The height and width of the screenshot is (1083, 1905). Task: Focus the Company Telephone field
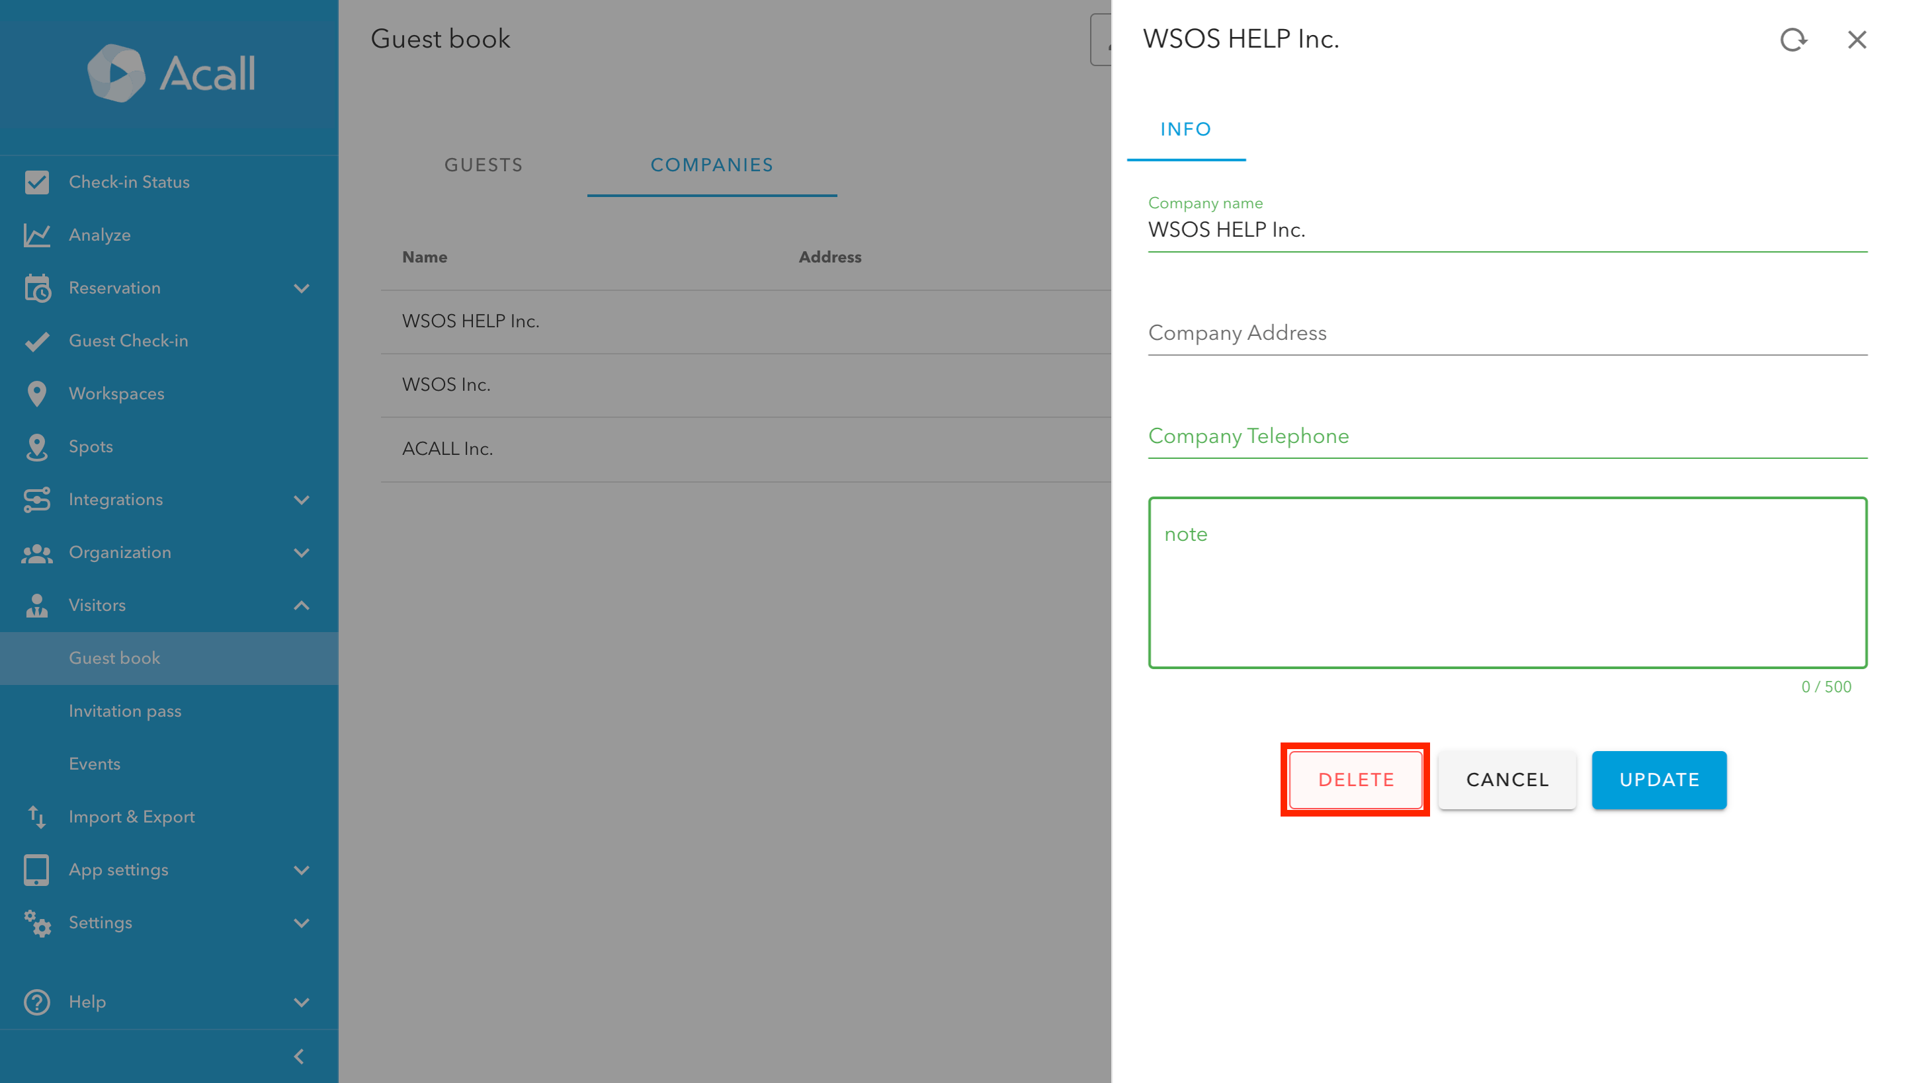point(1507,436)
